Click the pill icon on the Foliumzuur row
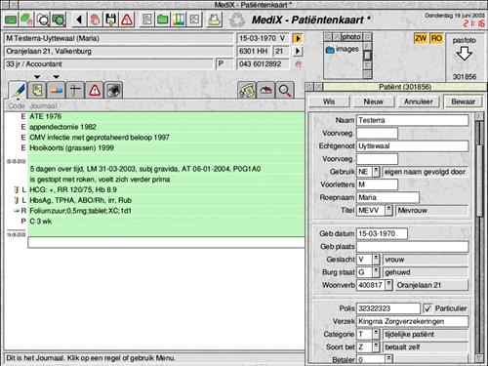Image resolution: width=488 pixels, height=366 pixels. [17, 211]
